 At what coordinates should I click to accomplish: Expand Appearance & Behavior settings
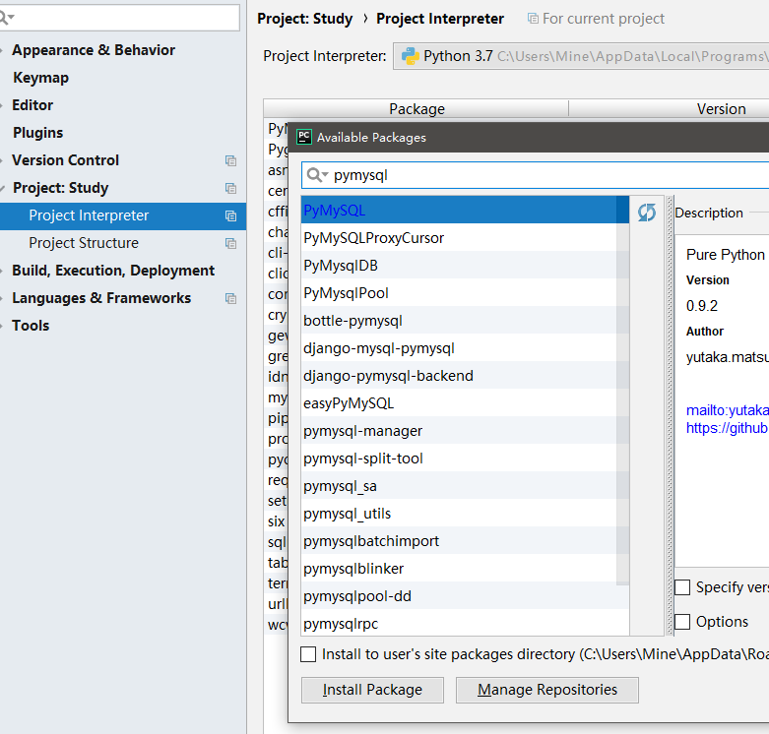click(x=2, y=50)
